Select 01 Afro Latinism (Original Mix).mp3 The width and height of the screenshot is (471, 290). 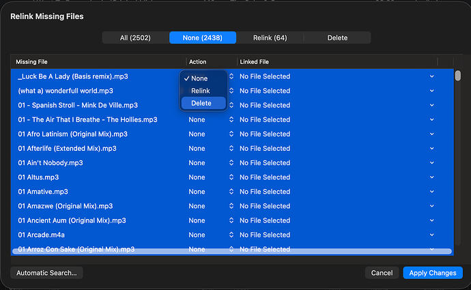72,134
